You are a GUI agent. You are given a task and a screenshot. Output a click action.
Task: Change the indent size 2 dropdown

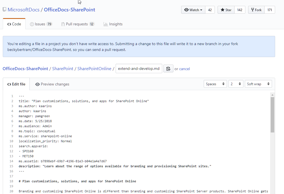coord(236,84)
